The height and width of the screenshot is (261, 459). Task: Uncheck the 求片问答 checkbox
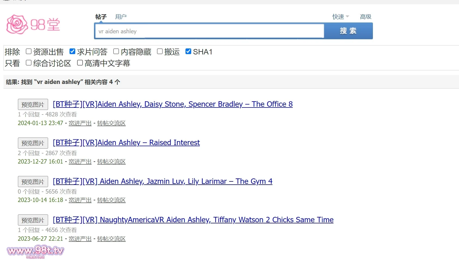coord(72,51)
